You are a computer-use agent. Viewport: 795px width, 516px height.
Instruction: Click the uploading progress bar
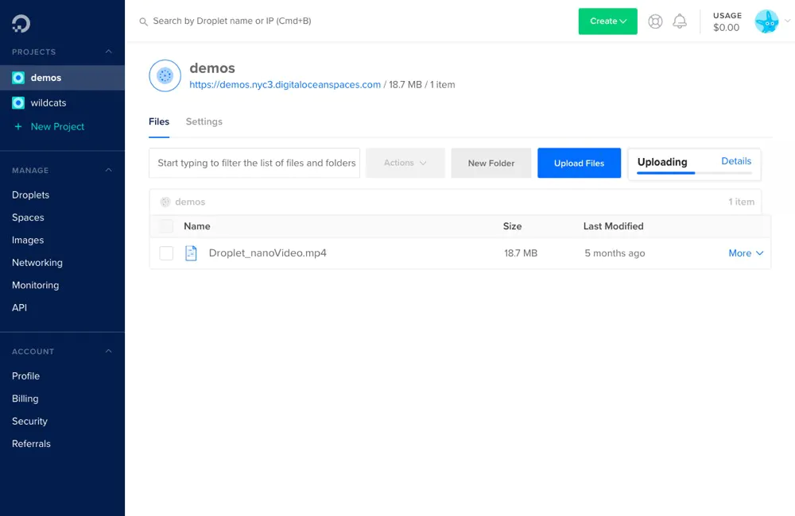pos(694,172)
